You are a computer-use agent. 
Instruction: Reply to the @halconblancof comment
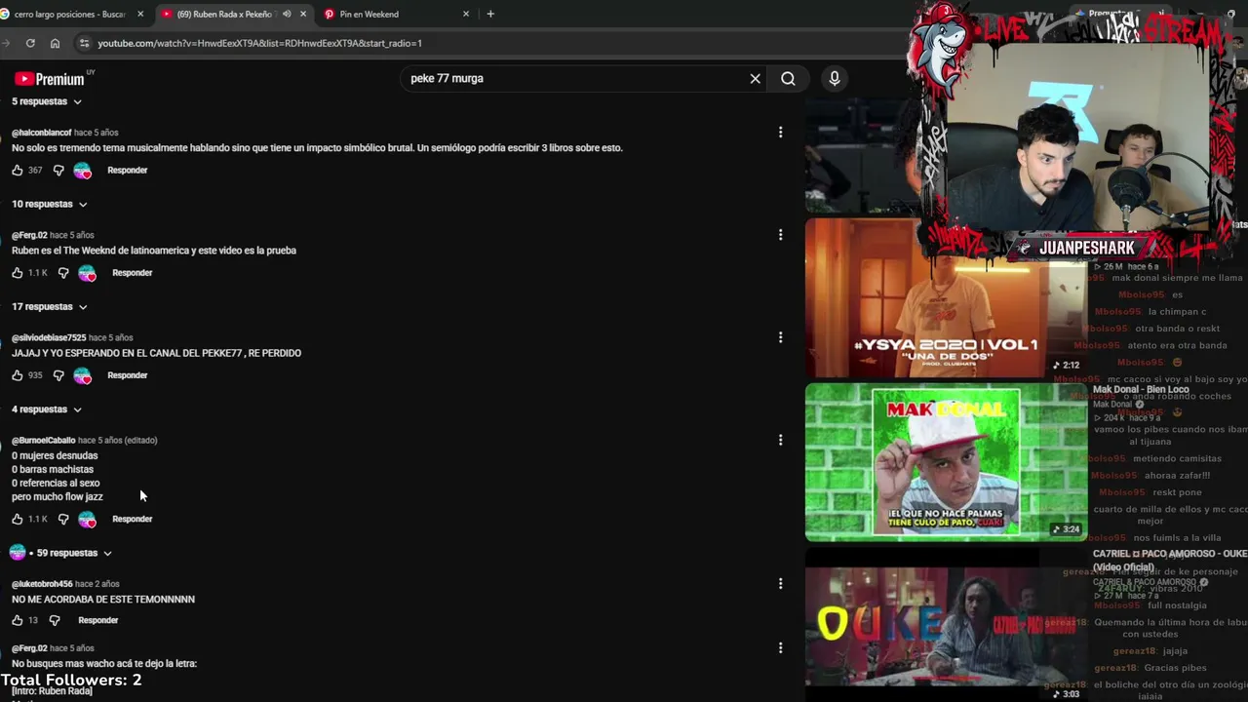click(x=128, y=171)
